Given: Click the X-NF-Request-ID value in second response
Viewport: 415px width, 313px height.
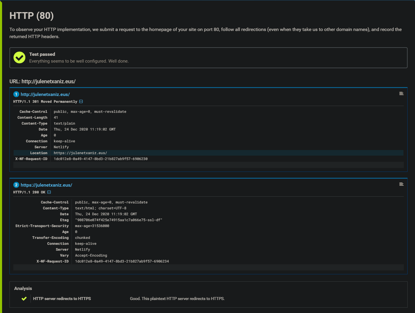Looking at the screenshot, I should click(x=122, y=261).
